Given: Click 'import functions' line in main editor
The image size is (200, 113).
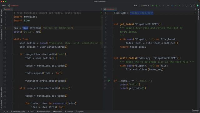Looking at the screenshot, I should 25,17.
